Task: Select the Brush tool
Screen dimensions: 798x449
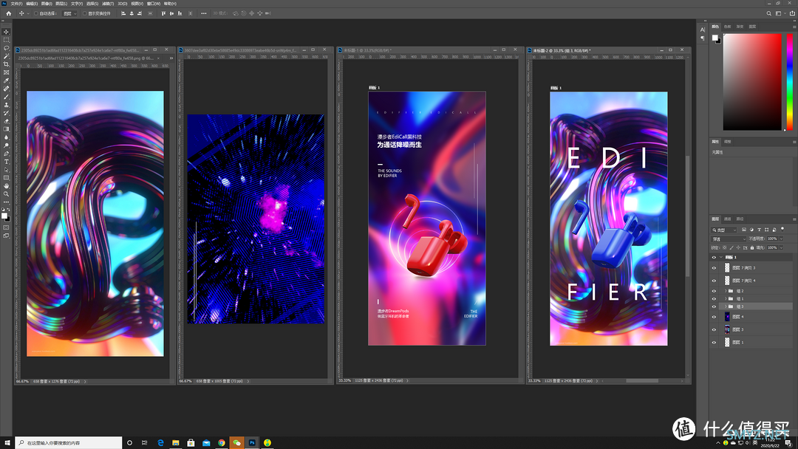Action: pyautogui.click(x=6, y=97)
